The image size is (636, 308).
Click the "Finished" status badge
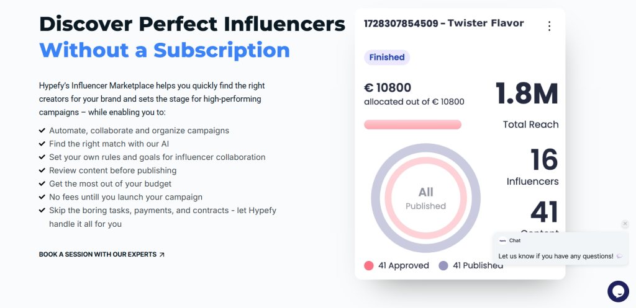click(387, 58)
